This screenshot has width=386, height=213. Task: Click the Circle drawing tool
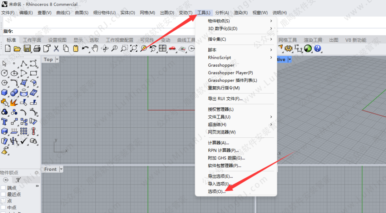tap(5, 73)
